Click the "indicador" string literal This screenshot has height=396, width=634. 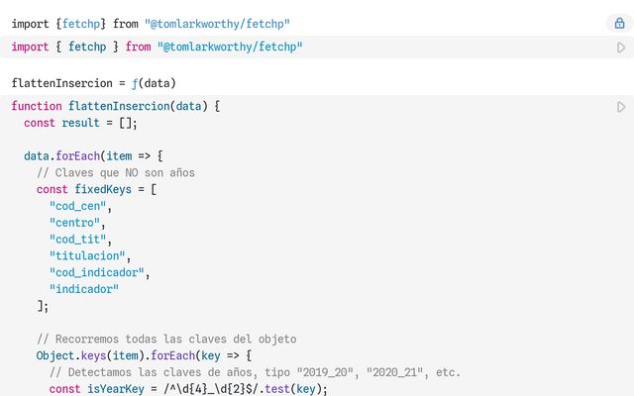point(84,289)
